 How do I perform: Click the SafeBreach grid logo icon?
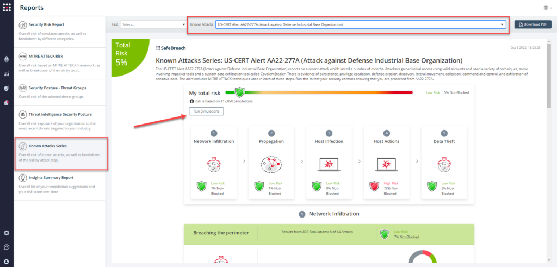click(x=7, y=8)
